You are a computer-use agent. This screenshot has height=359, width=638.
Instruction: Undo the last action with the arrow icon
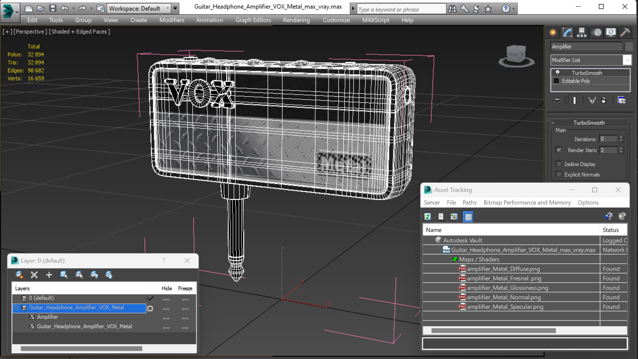pyautogui.click(x=65, y=8)
